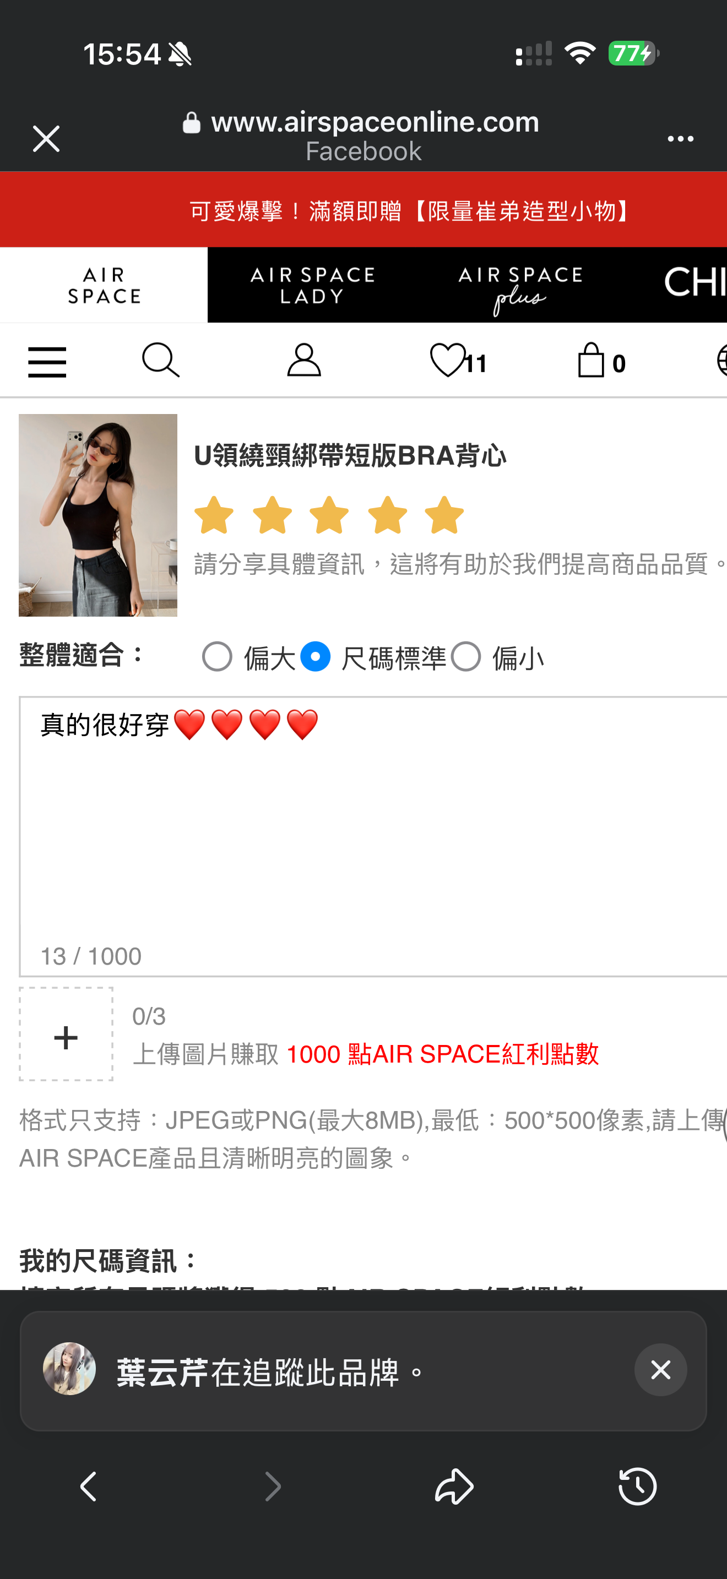Open the shopping bag cart icon
727x1579 pixels.
pyautogui.click(x=601, y=361)
